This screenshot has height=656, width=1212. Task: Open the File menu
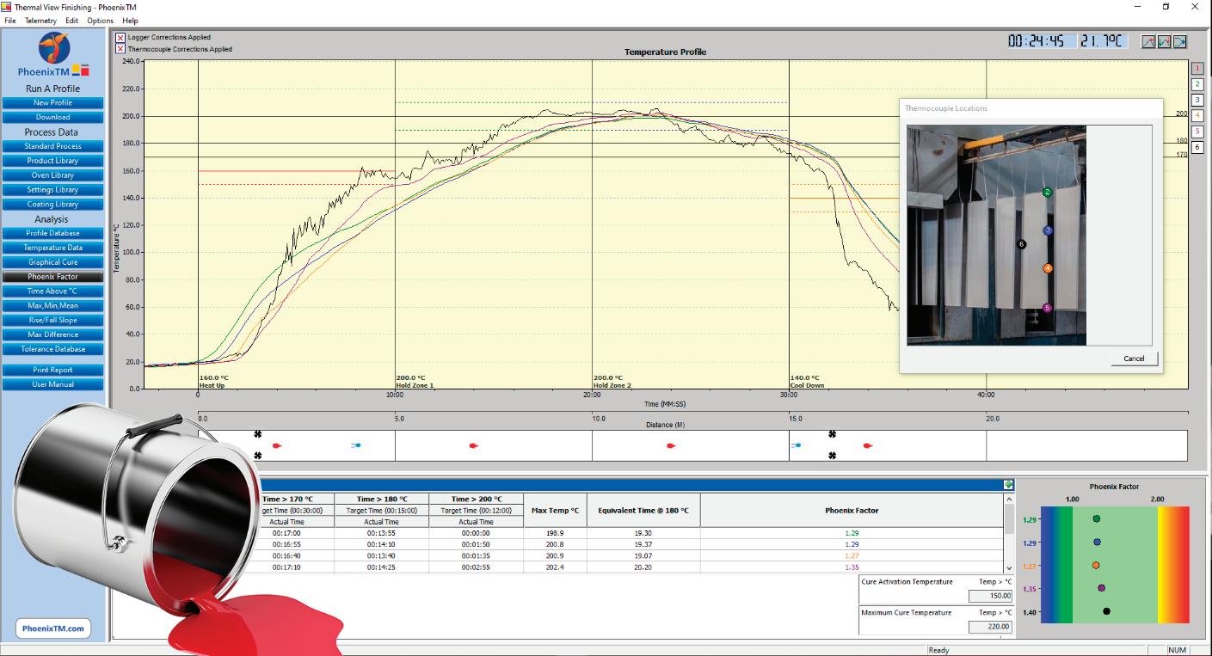9,21
